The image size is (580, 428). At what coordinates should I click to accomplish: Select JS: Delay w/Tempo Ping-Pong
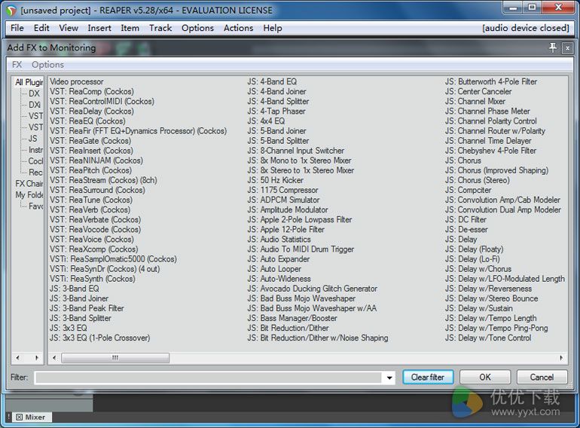click(496, 328)
